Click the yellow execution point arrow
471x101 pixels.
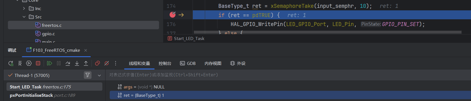[181, 15]
